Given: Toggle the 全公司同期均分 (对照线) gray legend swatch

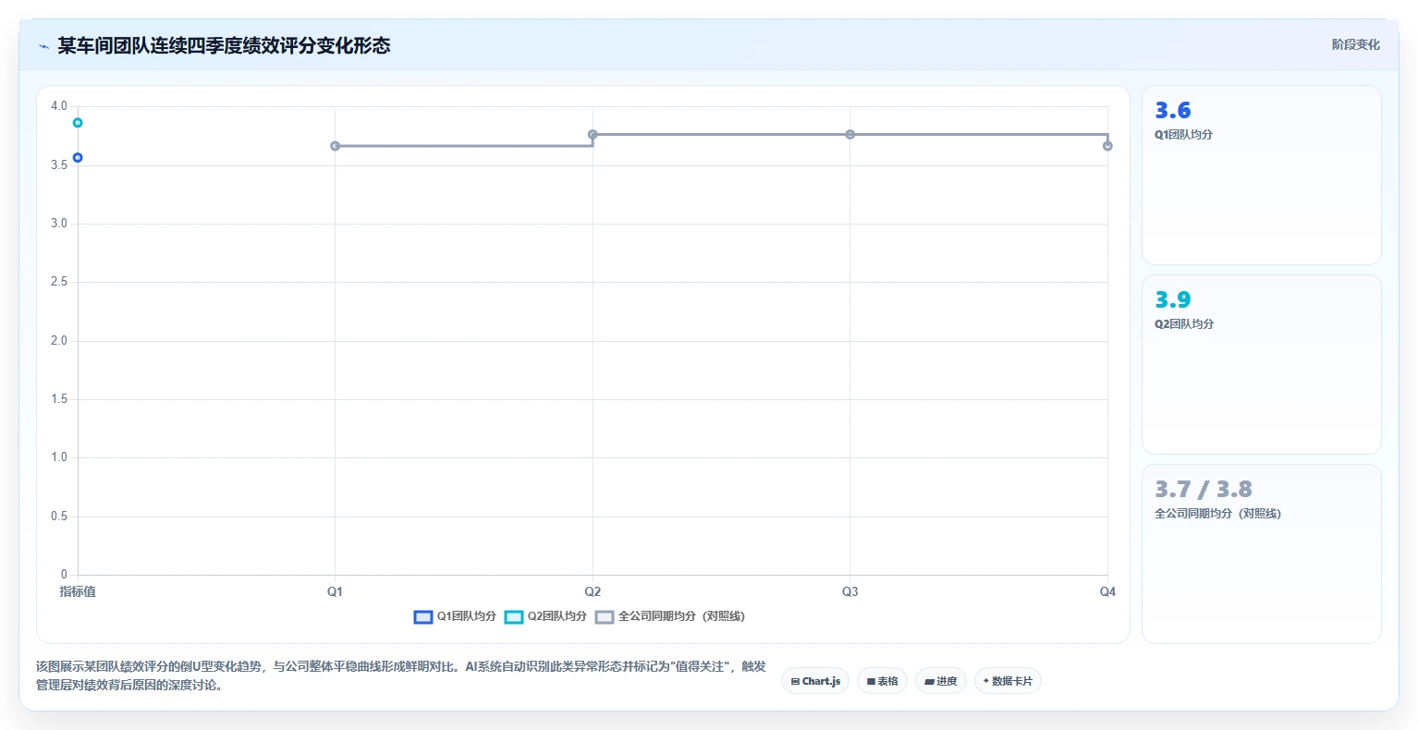Looking at the screenshot, I should click(605, 616).
